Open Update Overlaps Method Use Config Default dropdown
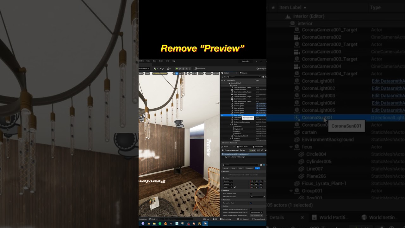This screenshot has width=405, height=228. coord(256,212)
